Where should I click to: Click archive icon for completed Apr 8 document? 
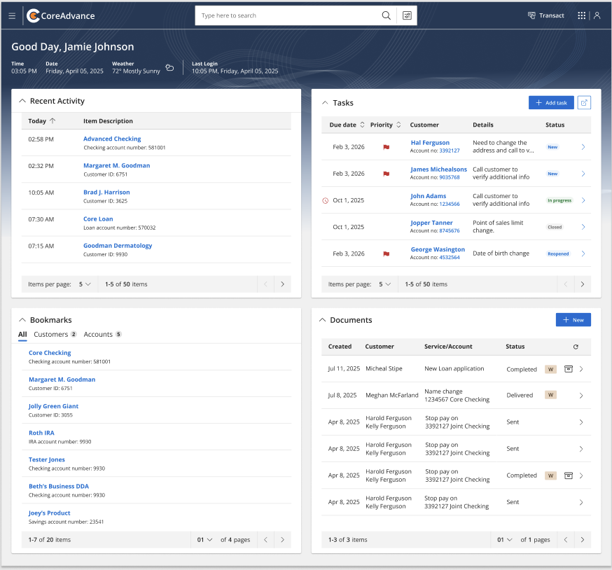tap(569, 475)
